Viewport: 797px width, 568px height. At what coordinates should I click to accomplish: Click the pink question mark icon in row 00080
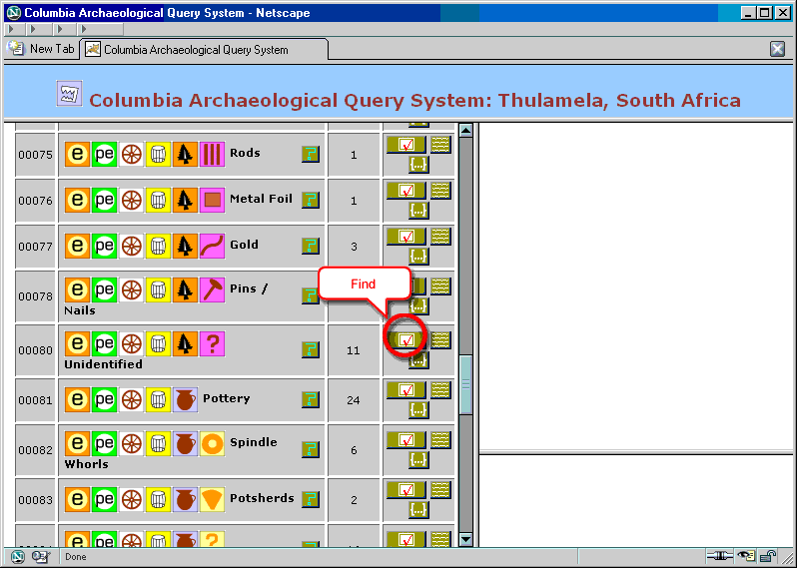point(212,344)
